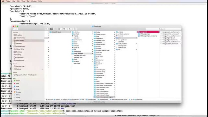The height and width of the screenshot is (117, 208).
Task: Open the View menu
Action: point(23,1)
